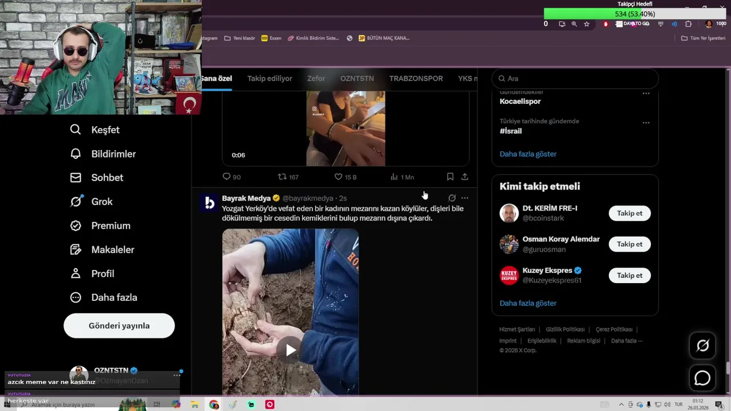The height and width of the screenshot is (411, 731).
Task: Click in the Ara search field
Action: (575, 78)
